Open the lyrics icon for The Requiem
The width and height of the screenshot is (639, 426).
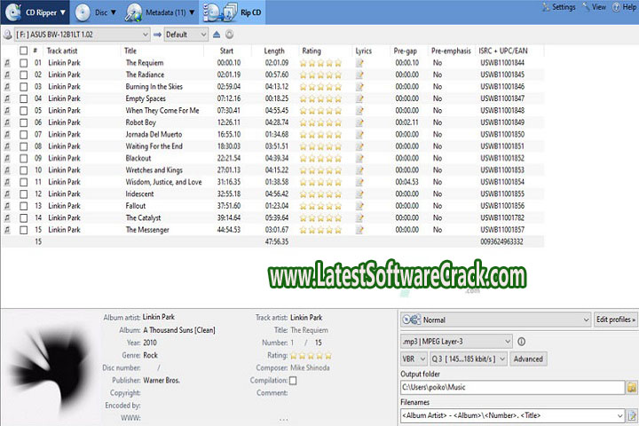(x=359, y=63)
